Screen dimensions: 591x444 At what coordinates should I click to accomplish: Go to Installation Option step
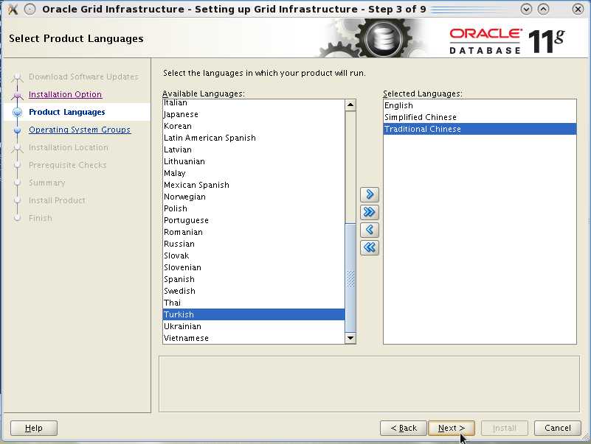65,94
